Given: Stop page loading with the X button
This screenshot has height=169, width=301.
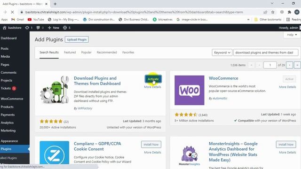Looking at the screenshot, I should 12,12.
